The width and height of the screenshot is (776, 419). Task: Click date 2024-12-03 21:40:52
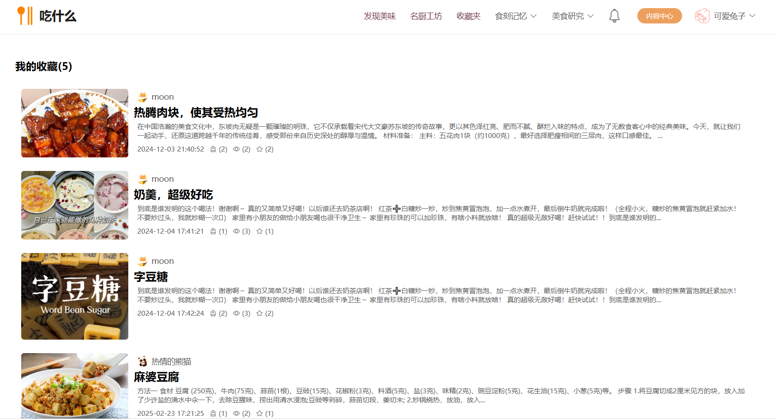coord(171,149)
